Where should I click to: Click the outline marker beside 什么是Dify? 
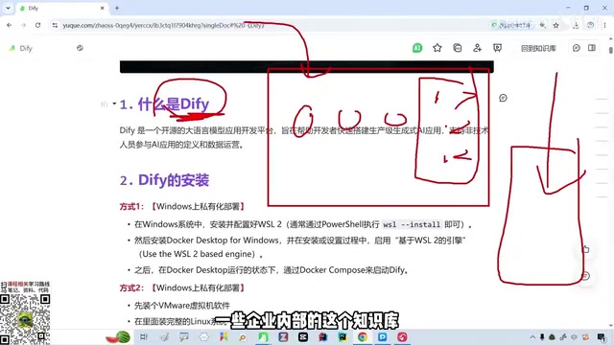104,104
